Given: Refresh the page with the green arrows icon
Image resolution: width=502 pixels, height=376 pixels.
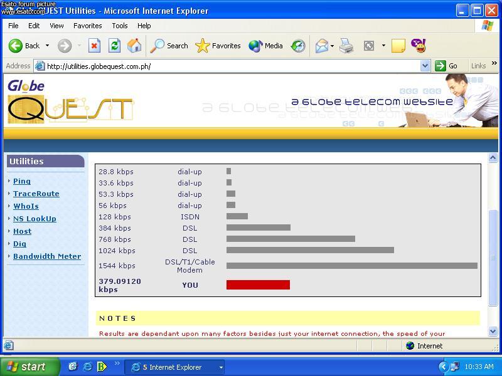Looking at the screenshot, I should [114, 46].
